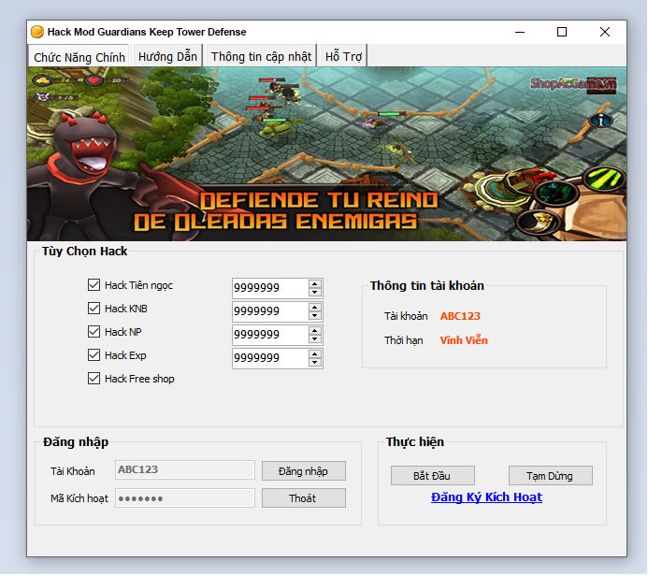Open the Đăng Ký Kích Hoạt link
648x576 pixels.
coord(486,497)
